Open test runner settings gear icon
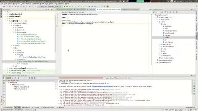Screen dimensions: 198x111 35,78
